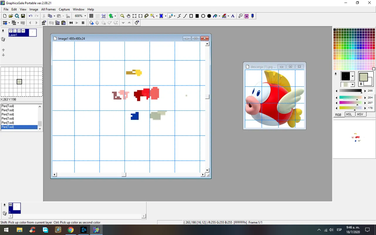Click the descarga (1).jpg reference image window
Image resolution: width=376 pixels, height=235 pixels.
tap(275, 96)
